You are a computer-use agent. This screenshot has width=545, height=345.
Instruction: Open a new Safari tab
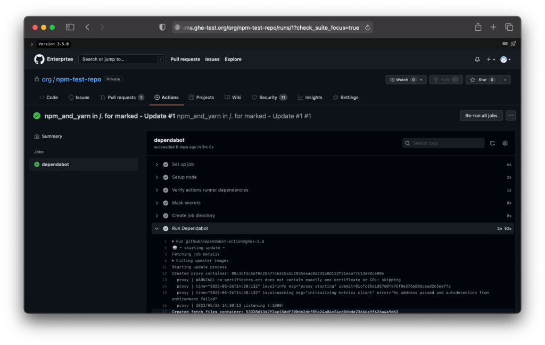point(493,27)
